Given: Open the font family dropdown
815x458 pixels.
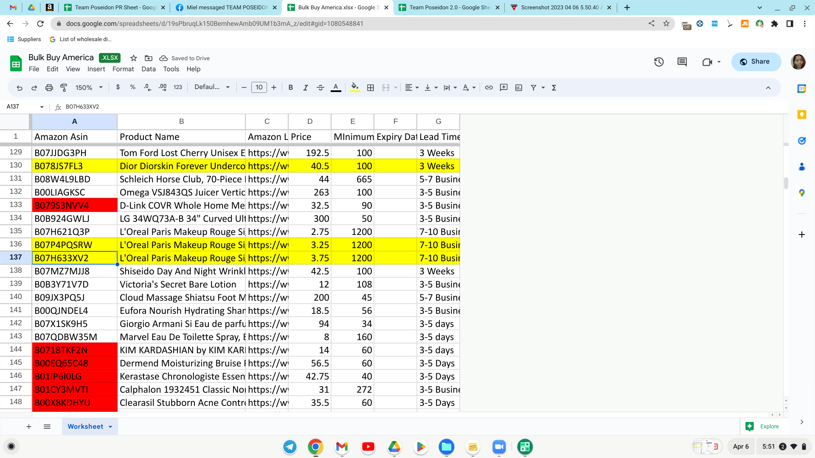Looking at the screenshot, I should [x=212, y=87].
